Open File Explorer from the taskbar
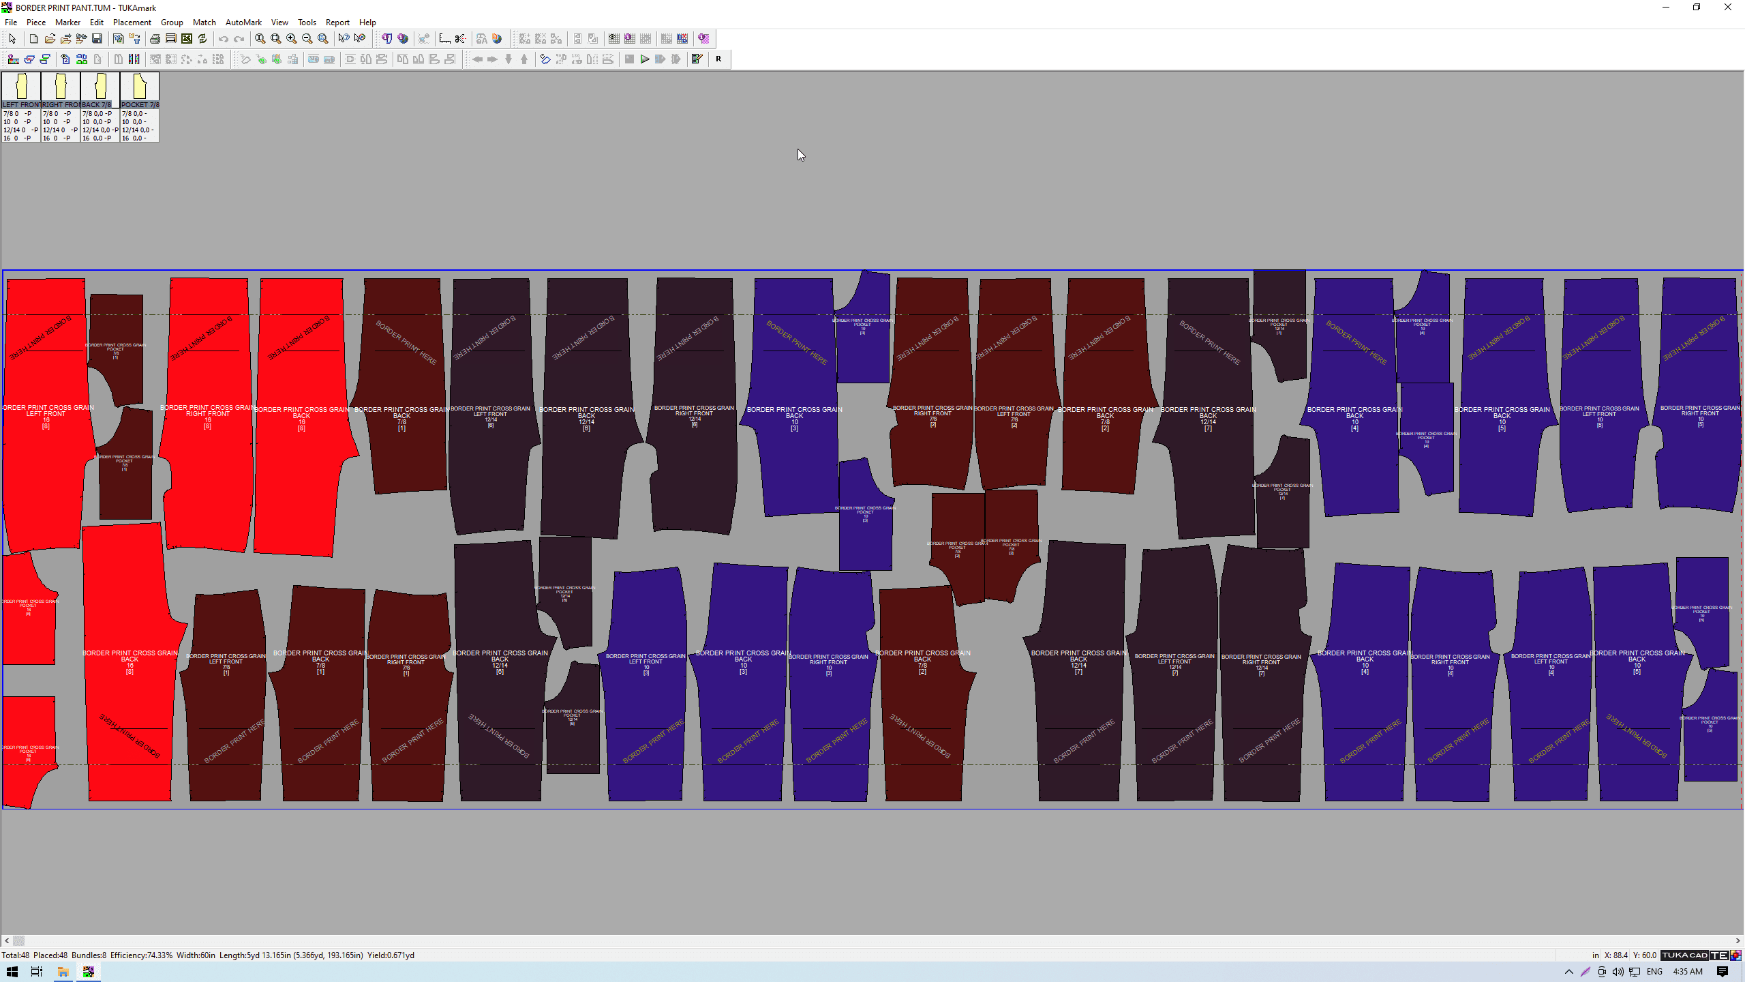 click(63, 972)
